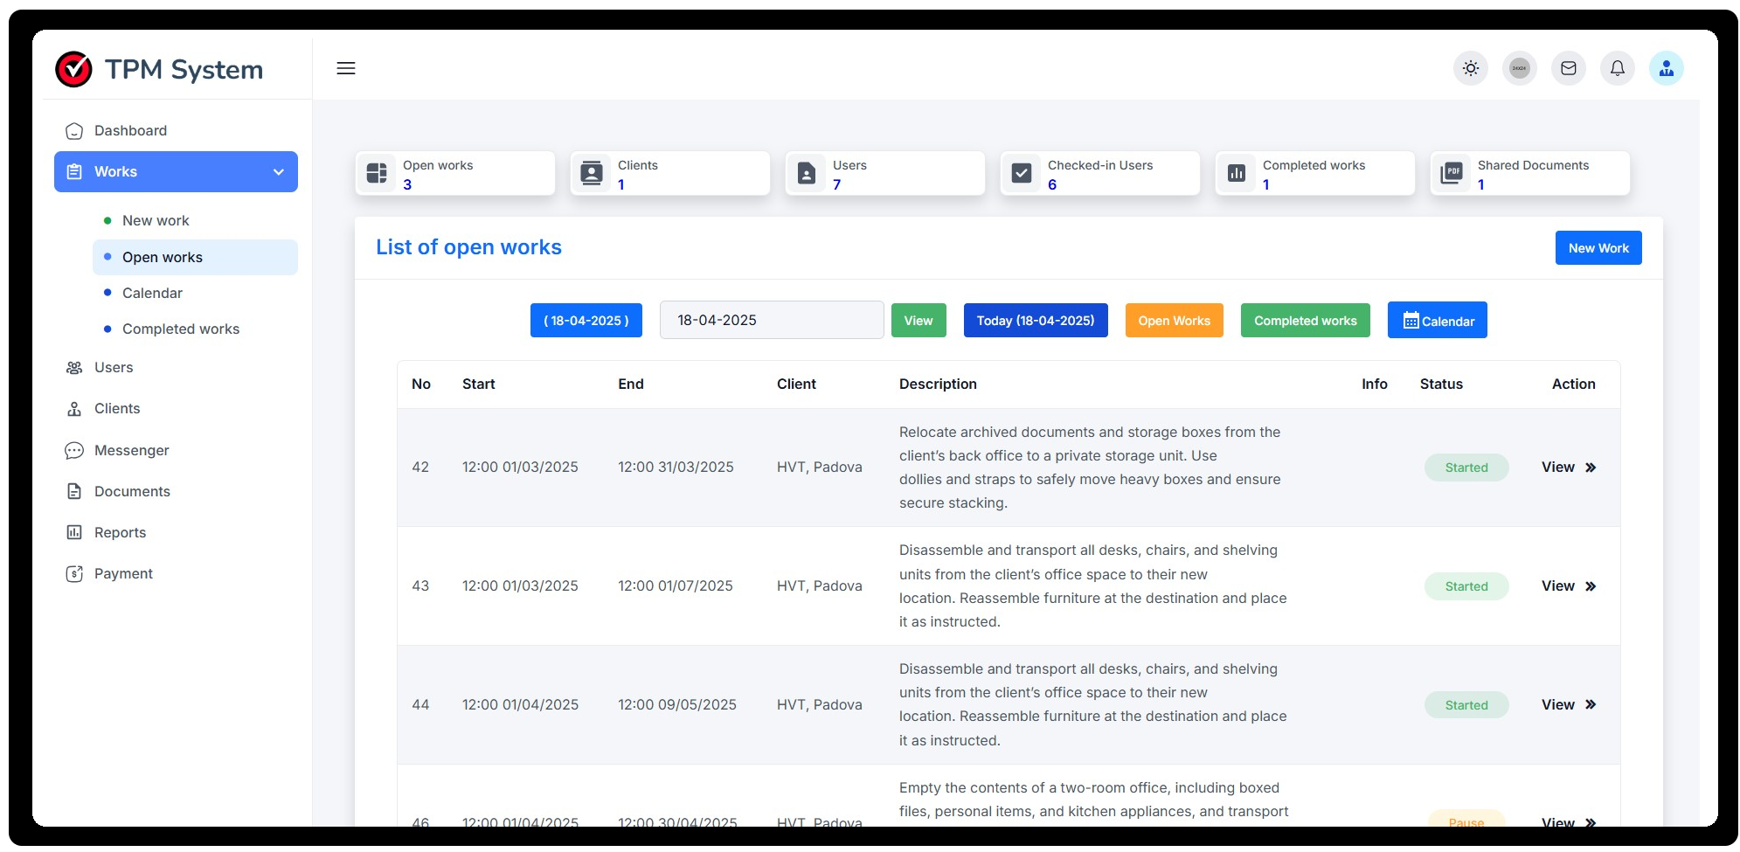The height and width of the screenshot is (852, 1740).
Task: Click the date input field 18-04-2025
Action: click(x=771, y=321)
